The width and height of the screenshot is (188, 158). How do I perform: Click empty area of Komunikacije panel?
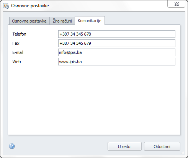point(94,99)
